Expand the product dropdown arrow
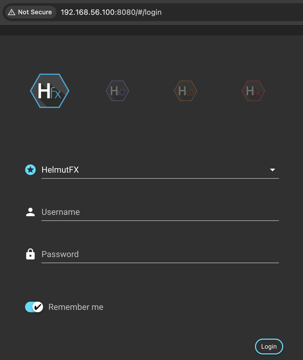 272,170
